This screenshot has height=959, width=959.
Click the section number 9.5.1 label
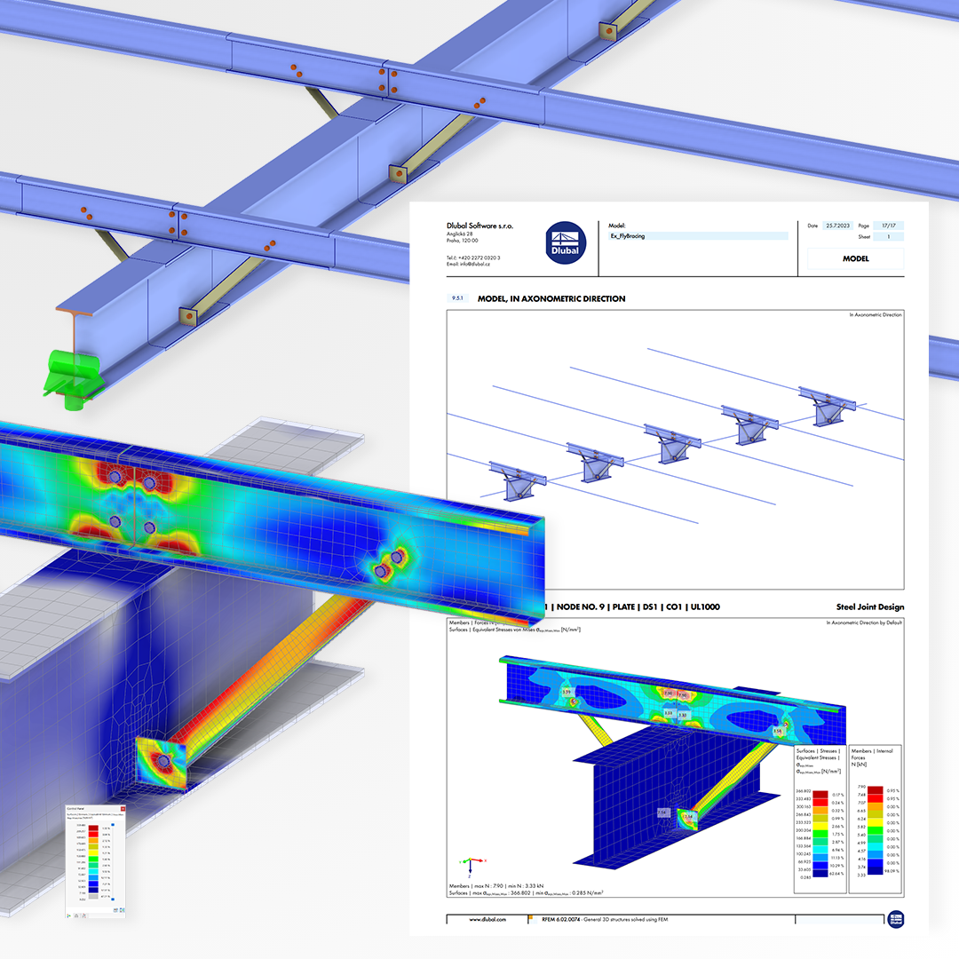[x=457, y=298]
